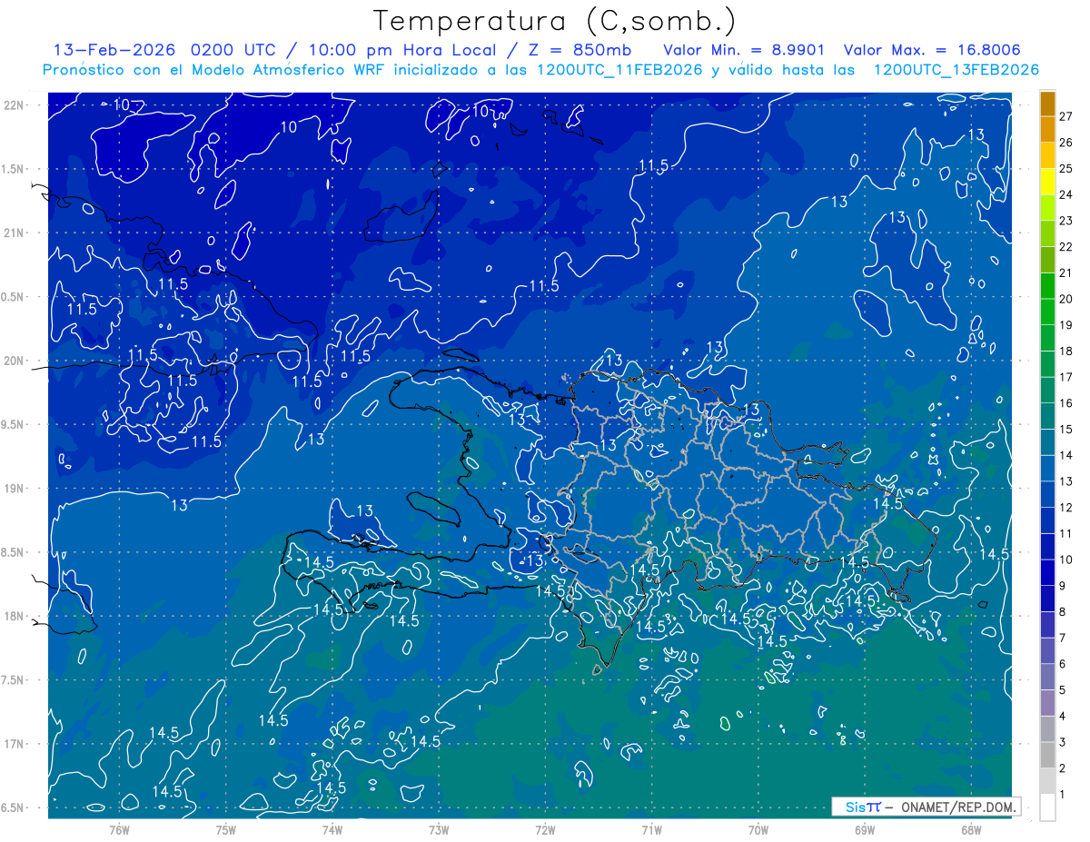
Task: Click the "73W" longitude label
Action: point(439,830)
